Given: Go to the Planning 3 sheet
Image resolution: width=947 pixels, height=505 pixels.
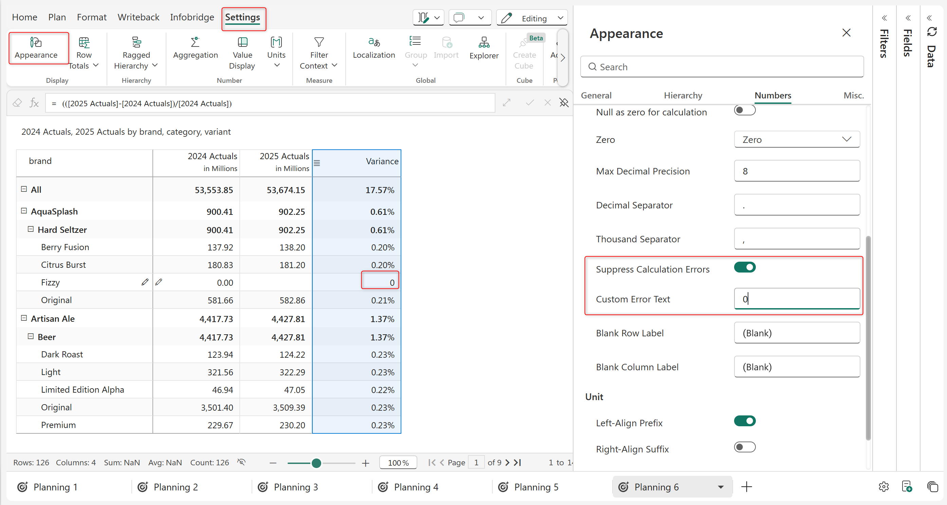Looking at the screenshot, I should tap(295, 487).
